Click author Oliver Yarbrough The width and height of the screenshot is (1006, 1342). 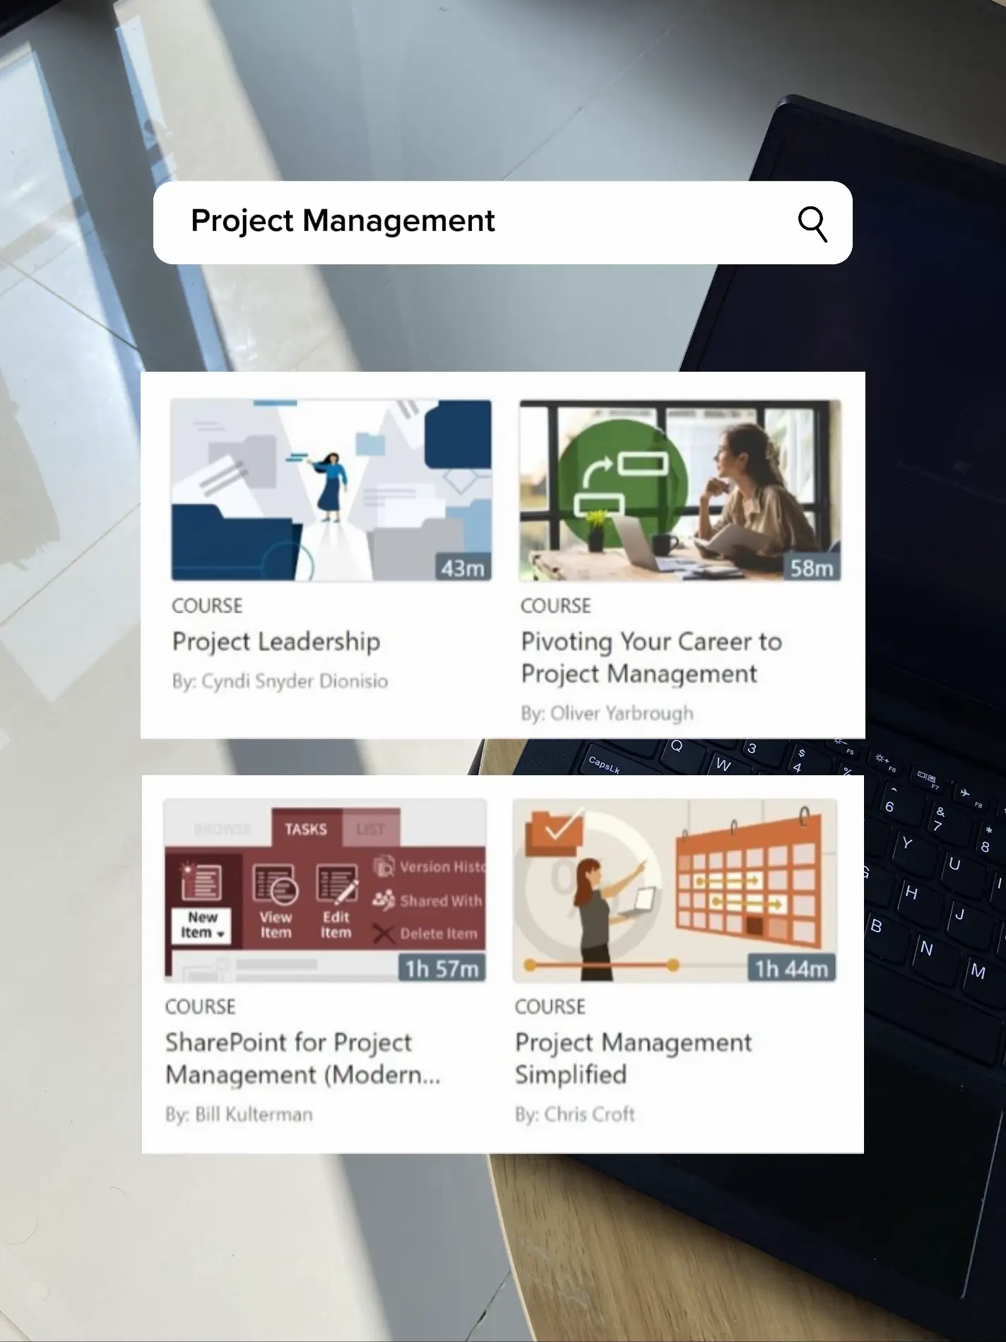tap(607, 714)
